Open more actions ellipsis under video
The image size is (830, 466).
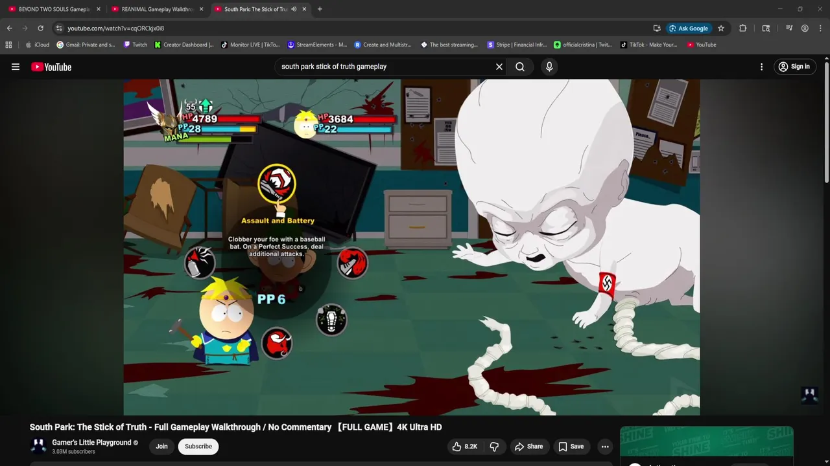(605, 447)
